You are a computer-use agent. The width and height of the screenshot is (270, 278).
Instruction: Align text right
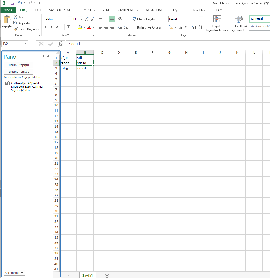[x=112, y=27]
